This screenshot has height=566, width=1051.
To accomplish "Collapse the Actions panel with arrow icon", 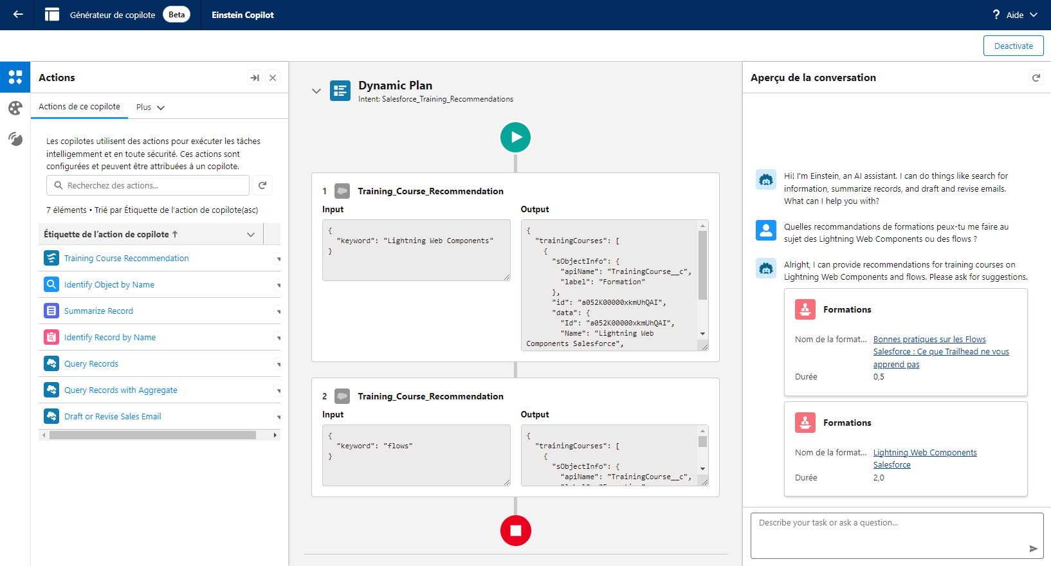I will [255, 78].
